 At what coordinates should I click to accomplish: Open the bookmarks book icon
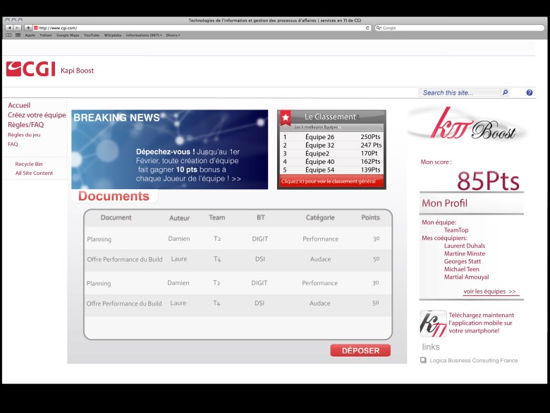8,35
